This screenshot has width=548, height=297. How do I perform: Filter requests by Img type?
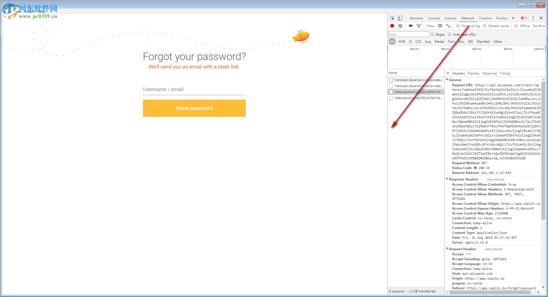[x=428, y=41]
